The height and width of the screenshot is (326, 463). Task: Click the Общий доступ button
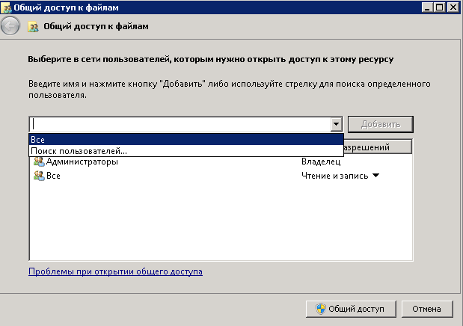(351, 309)
